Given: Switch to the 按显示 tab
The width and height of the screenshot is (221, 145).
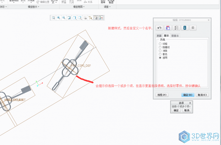Looking at the screenshot, I should point(175,36).
